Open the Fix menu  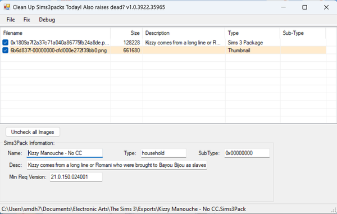pyautogui.click(x=26, y=20)
